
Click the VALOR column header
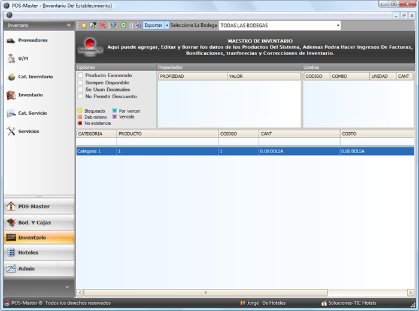pos(264,77)
